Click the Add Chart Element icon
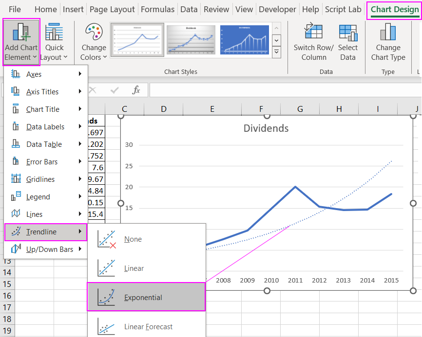422x337 pixels. point(21,33)
